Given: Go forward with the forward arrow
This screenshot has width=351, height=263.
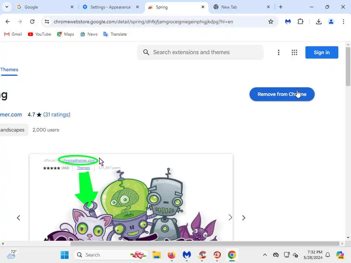Looking at the screenshot, I should click(x=20, y=22).
